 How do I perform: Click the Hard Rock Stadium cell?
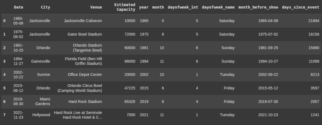click(85, 101)
